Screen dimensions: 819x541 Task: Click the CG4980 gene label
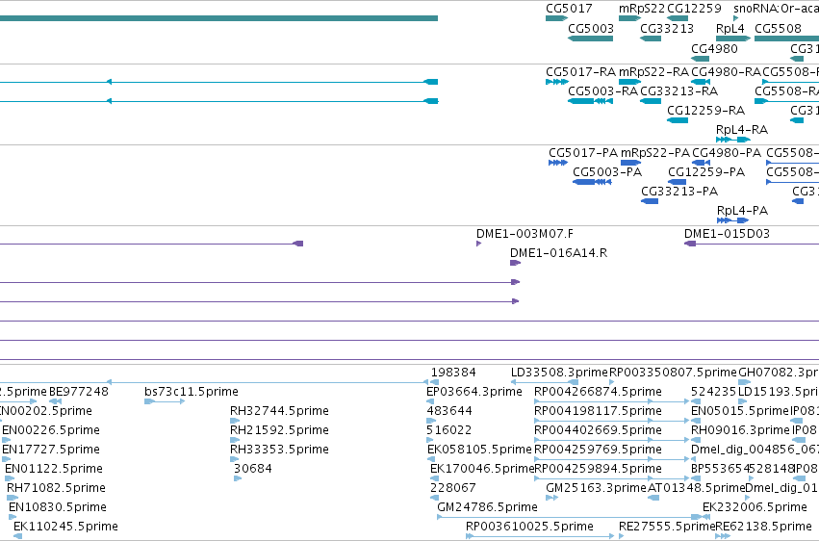[714, 48]
